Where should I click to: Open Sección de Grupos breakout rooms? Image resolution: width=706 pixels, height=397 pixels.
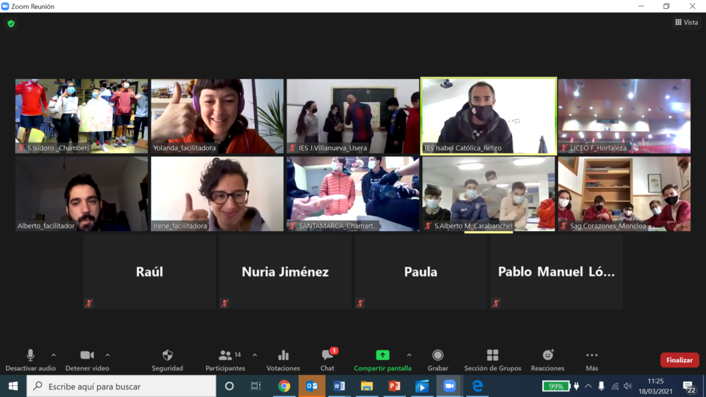click(492, 355)
